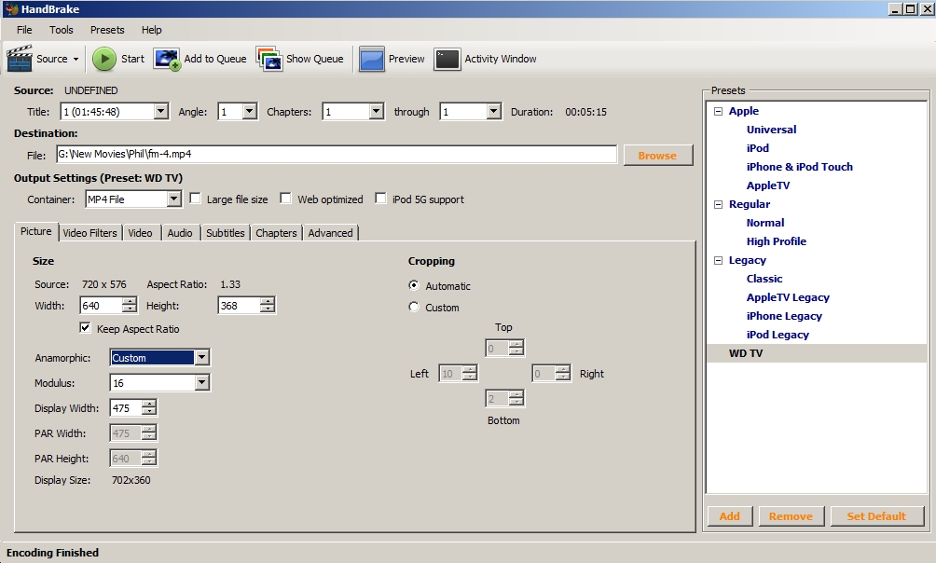
Task: Collapse the Apple presets group
Action: click(719, 111)
